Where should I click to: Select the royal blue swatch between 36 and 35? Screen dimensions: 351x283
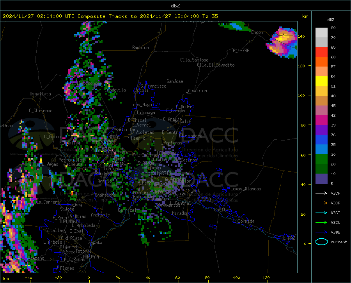[321, 140]
